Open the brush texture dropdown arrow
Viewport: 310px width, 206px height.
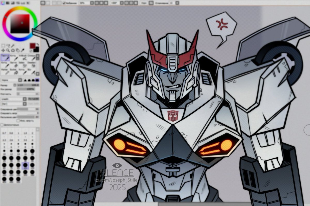25,104
